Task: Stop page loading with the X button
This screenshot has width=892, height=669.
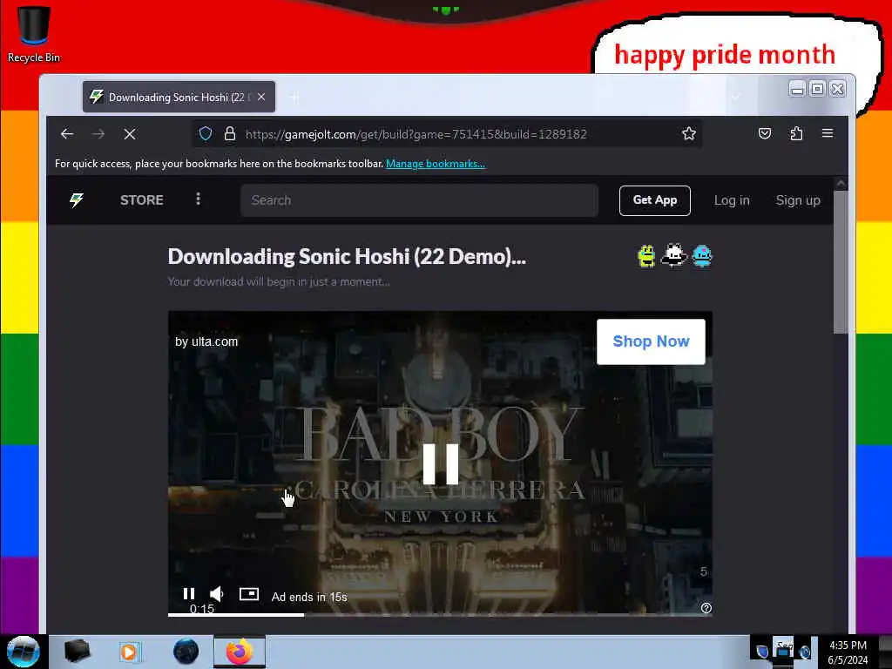Action: pyautogui.click(x=130, y=134)
